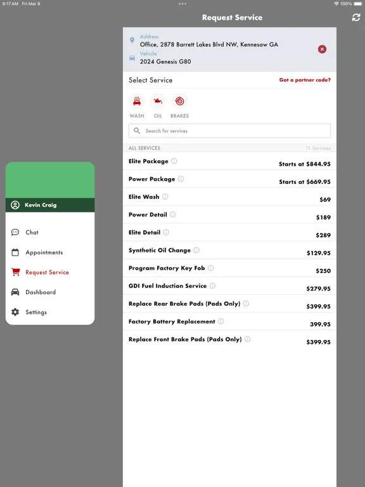Tap the Starts at $844.95 price
The image size is (365, 487).
point(304,164)
